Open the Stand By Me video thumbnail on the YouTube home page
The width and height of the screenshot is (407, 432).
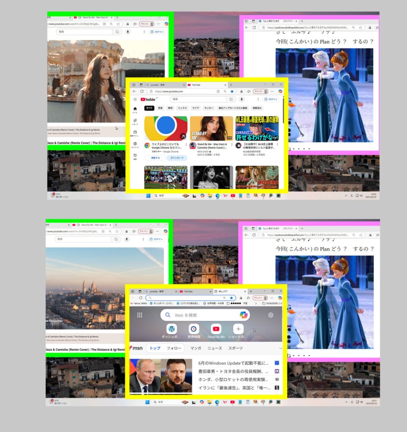(x=212, y=128)
